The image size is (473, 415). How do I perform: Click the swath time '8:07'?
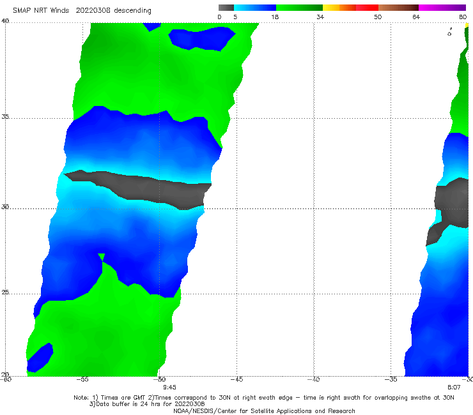[454, 388]
